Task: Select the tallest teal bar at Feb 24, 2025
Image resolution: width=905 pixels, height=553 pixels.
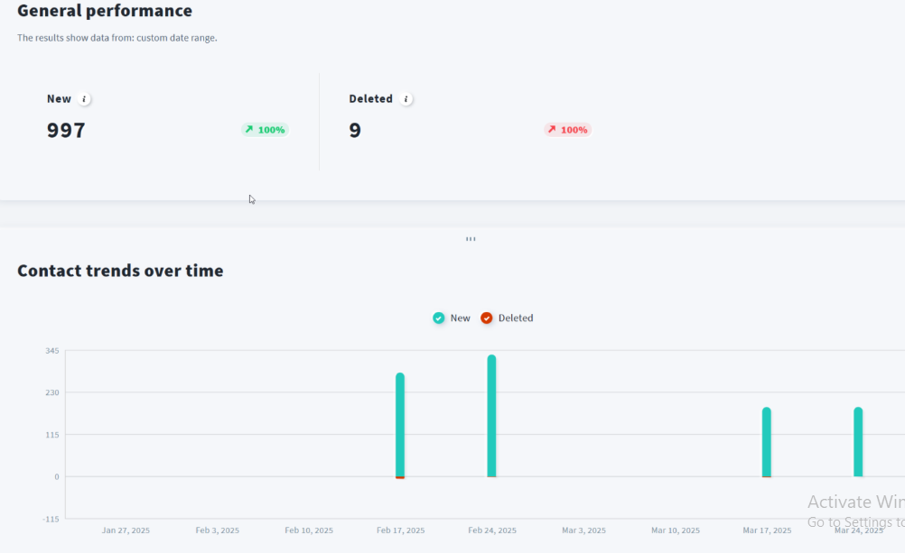Action: click(x=491, y=415)
